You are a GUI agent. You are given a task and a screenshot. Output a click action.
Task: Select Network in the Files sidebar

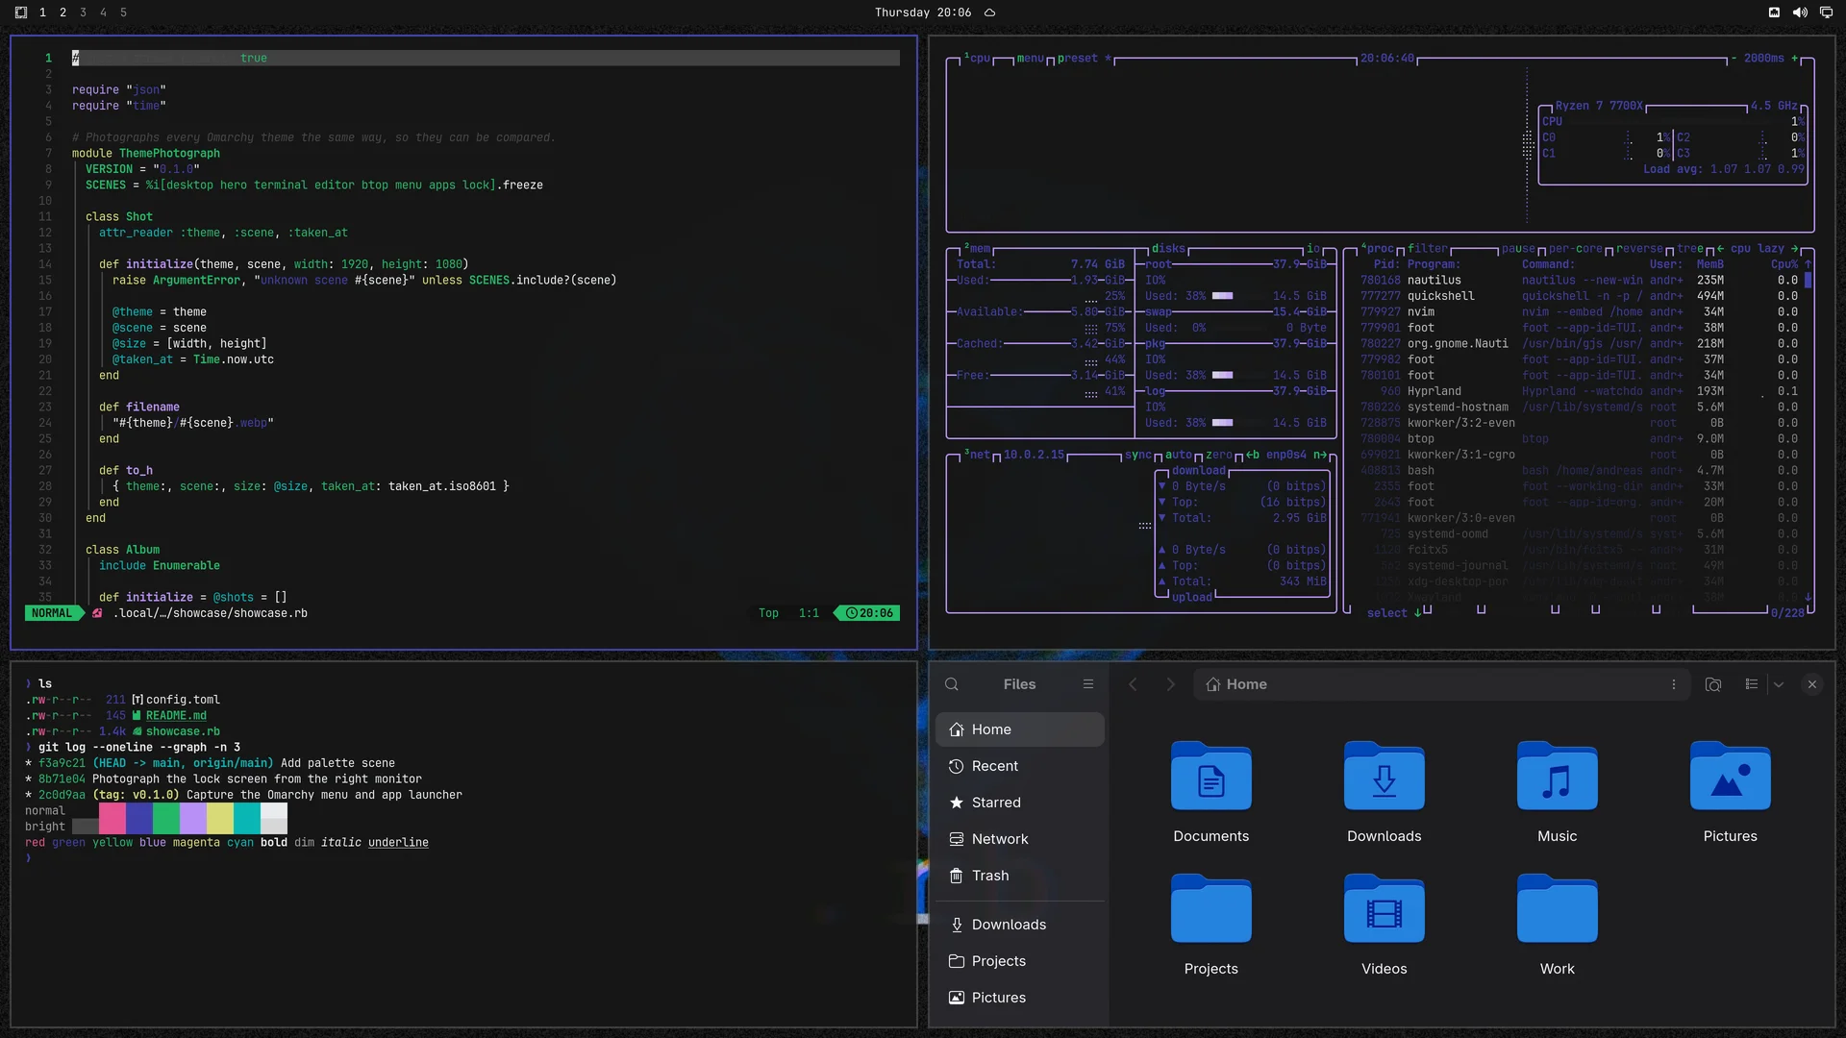tap(1020, 839)
